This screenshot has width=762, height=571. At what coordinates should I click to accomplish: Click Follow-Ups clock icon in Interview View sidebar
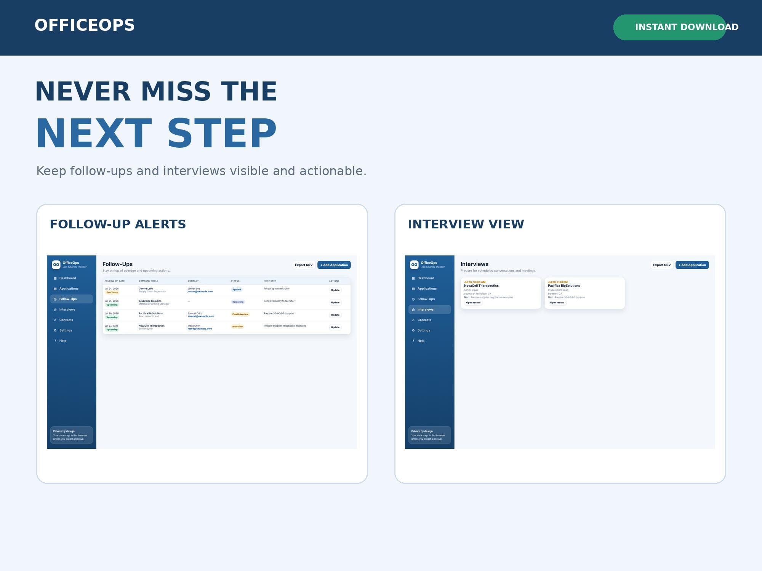413,299
